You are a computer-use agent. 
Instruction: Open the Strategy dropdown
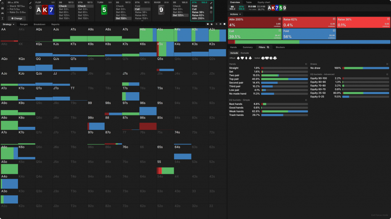tap(8, 24)
